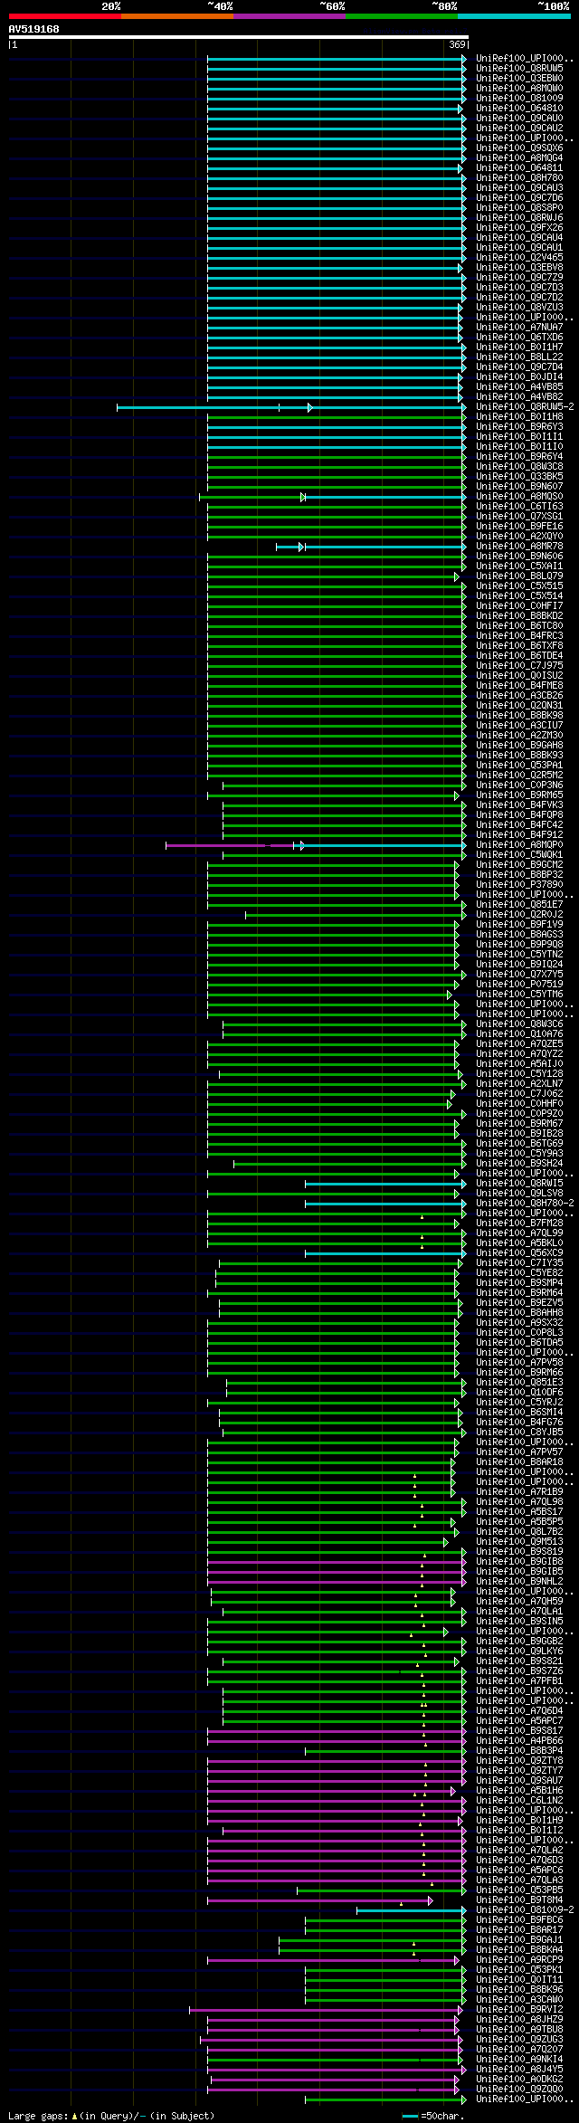Click the cyan alignment bar for O81009-2
The width and height of the screenshot is (579, 2123).
412,1909
